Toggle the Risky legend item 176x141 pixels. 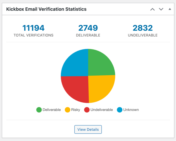(72, 110)
